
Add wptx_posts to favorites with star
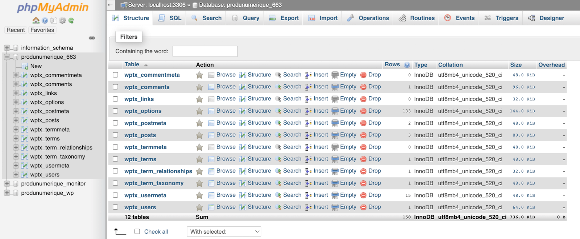(x=199, y=135)
